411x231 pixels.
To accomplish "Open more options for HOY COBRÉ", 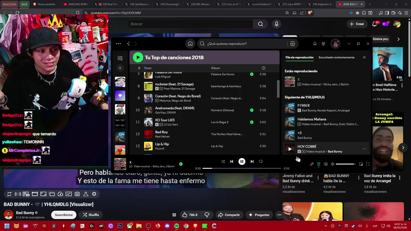I will click(364, 149).
